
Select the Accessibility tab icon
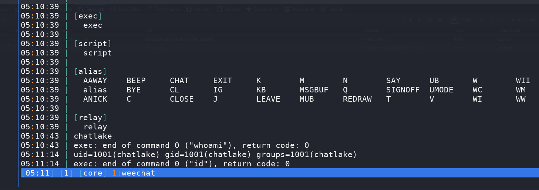pyautogui.click(x=248, y=9)
